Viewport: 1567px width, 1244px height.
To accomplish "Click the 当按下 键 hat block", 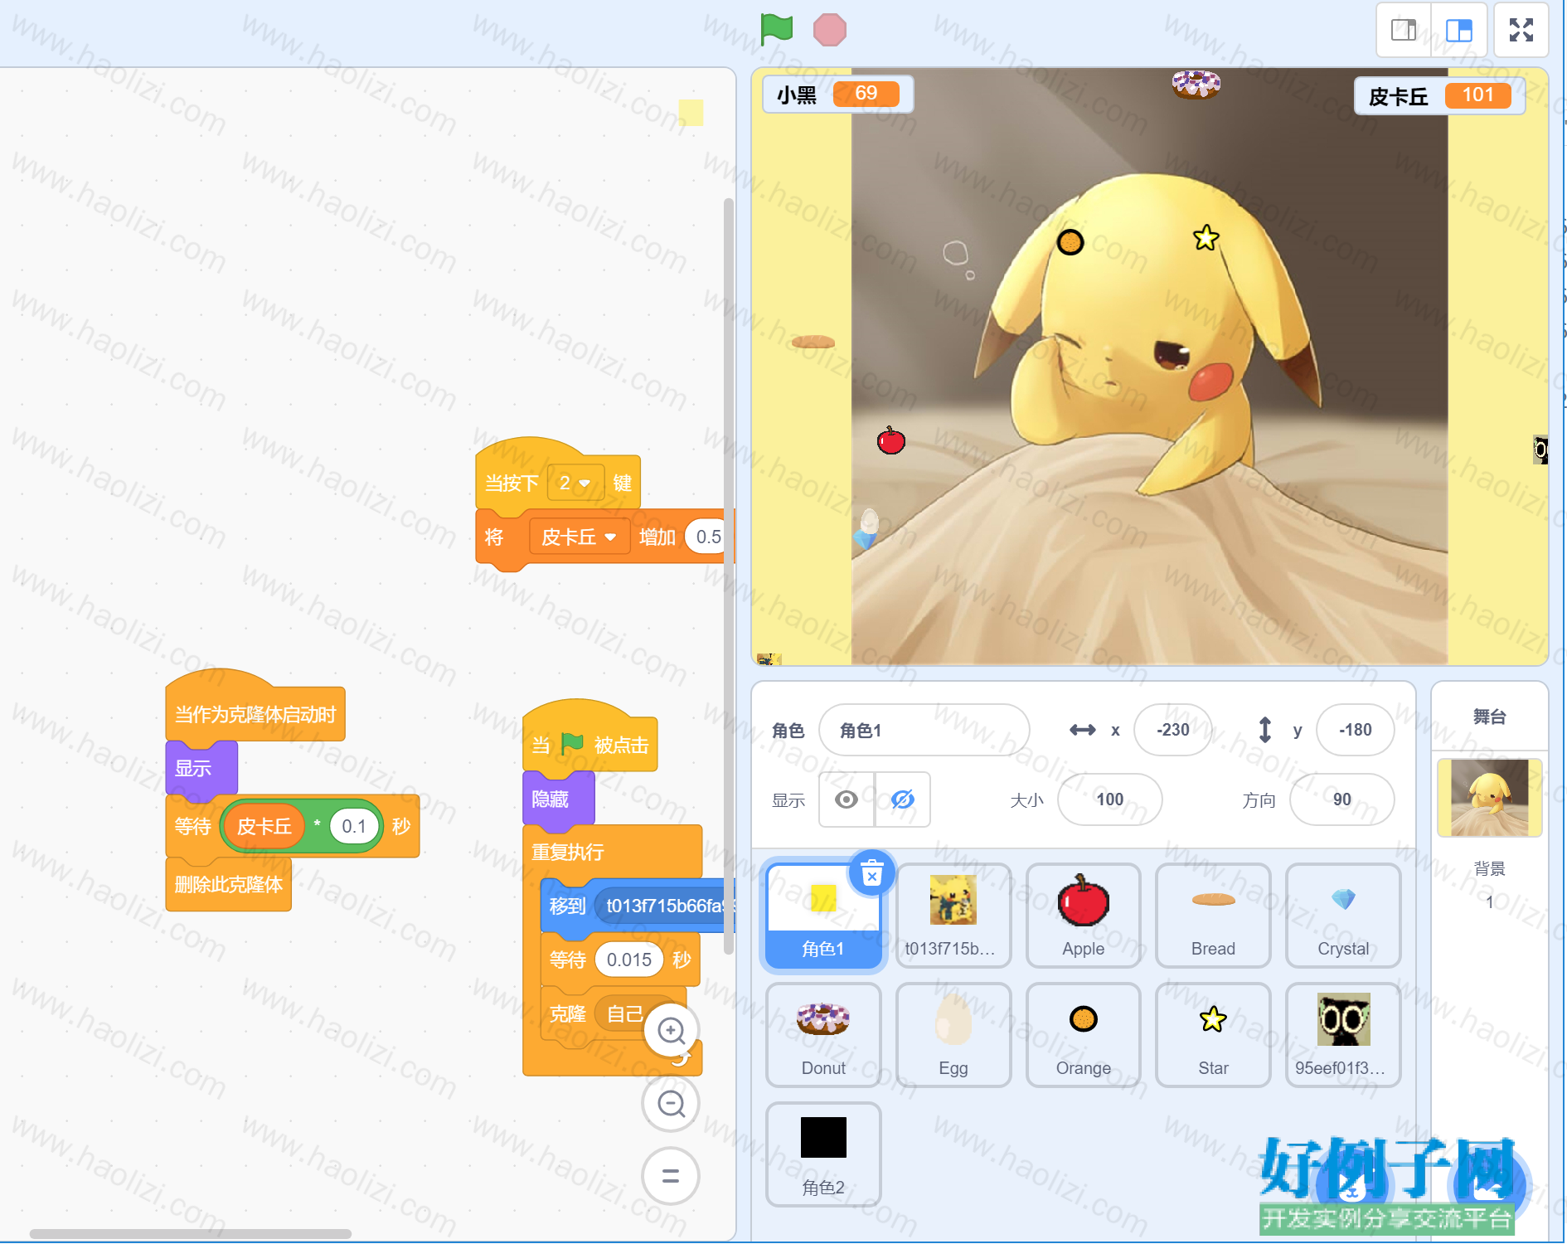I will pos(557,482).
